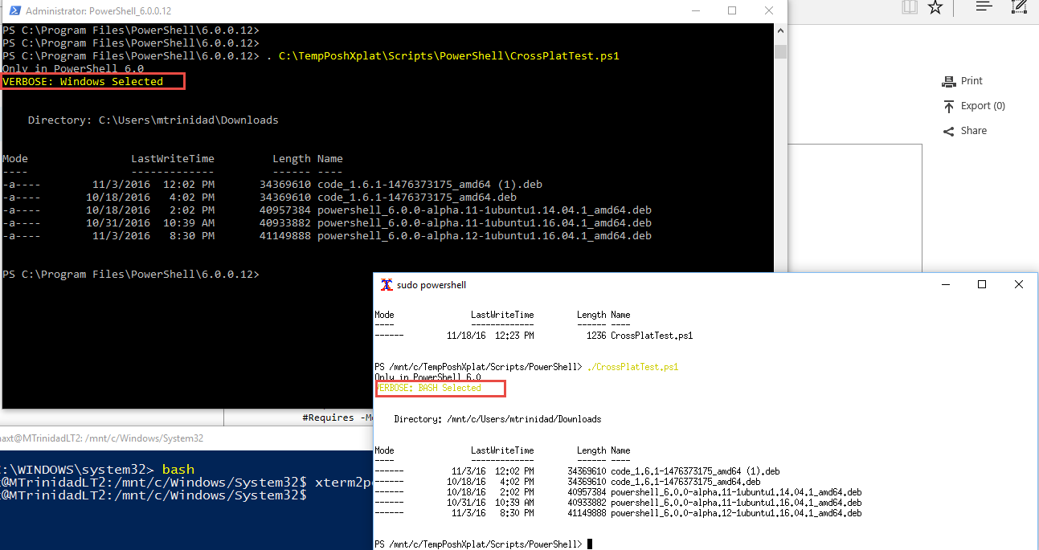Click the 'bash' command in the blue console
The height and width of the screenshot is (550, 1039).
[x=178, y=469]
